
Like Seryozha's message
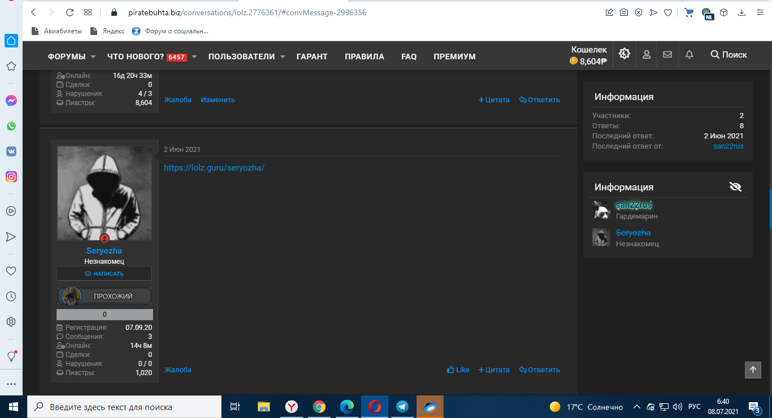click(458, 370)
